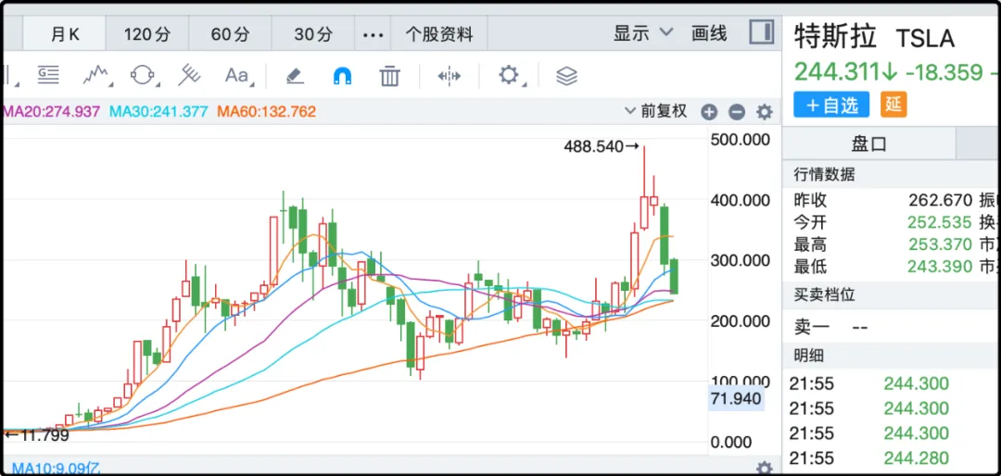The image size is (1001, 476).
Task: Expand the 显示 display dropdown
Action: 641,33
